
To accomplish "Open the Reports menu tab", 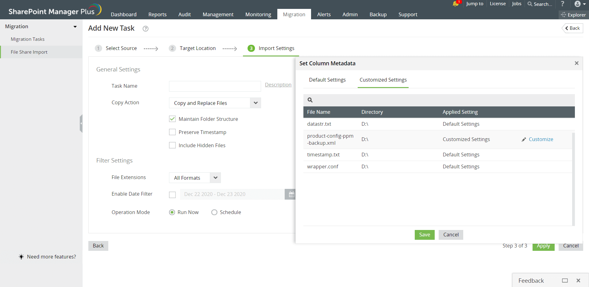I will point(157,14).
